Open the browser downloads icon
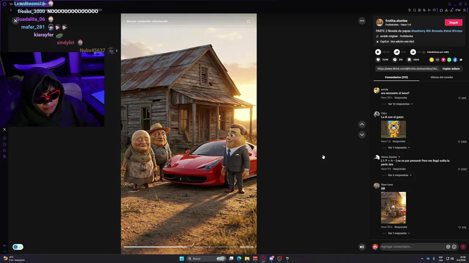This screenshot has height=263, width=469. click(451, 10)
